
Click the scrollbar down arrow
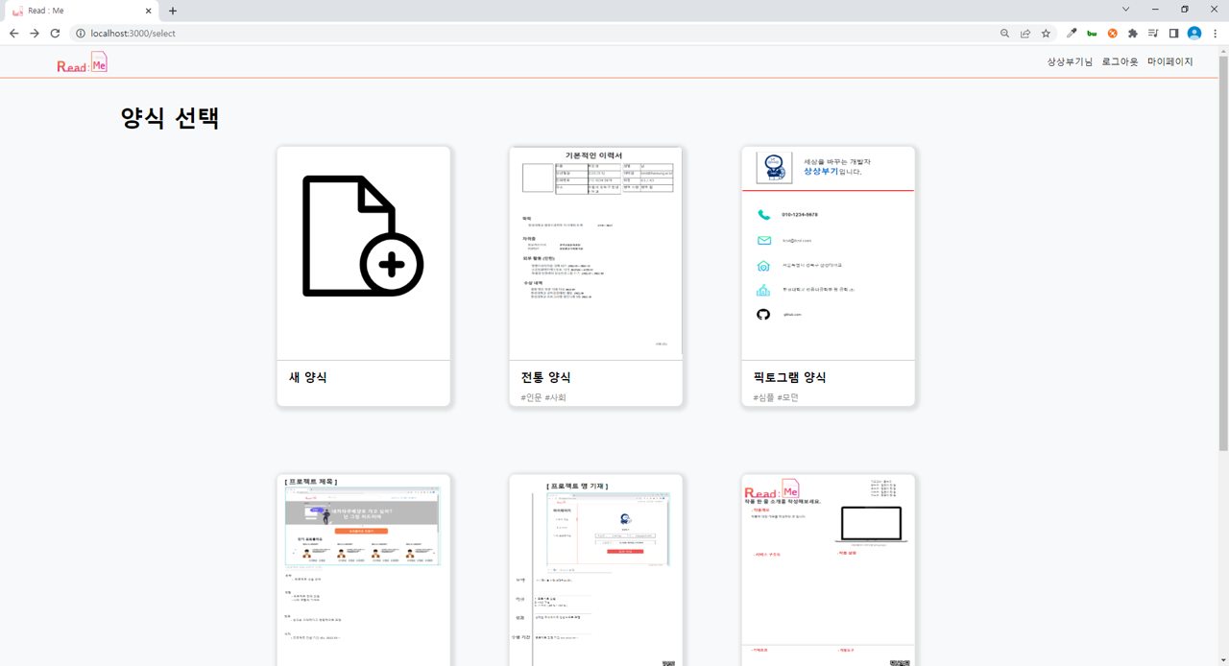(x=1223, y=660)
